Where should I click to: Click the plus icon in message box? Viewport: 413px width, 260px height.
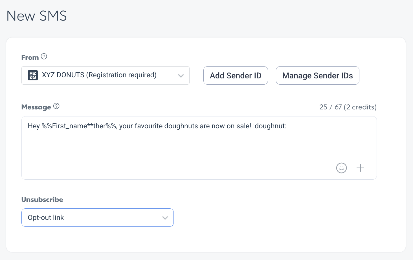point(360,168)
